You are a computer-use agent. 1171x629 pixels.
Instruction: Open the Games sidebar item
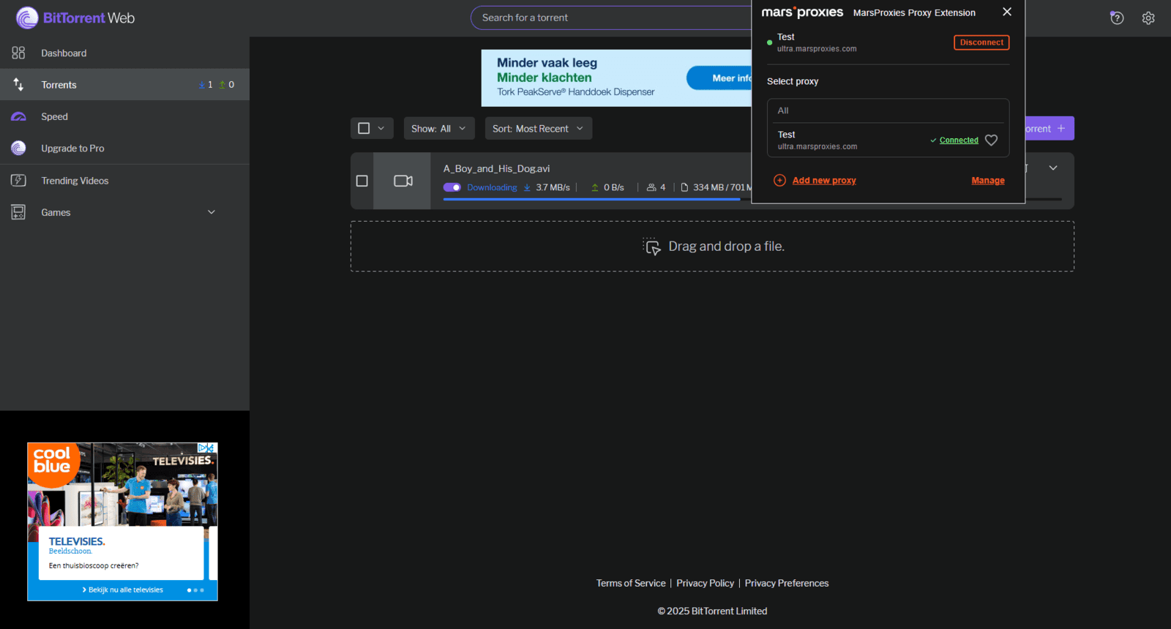point(124,212)
